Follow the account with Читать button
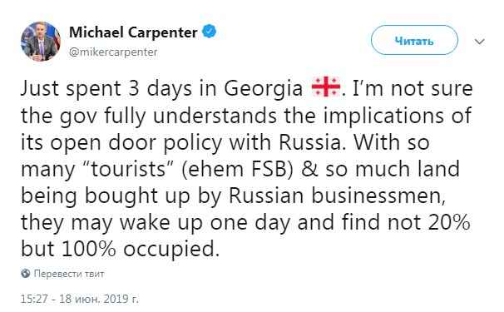The height and width of the screenshot is (312, 504). pos(414,40)
